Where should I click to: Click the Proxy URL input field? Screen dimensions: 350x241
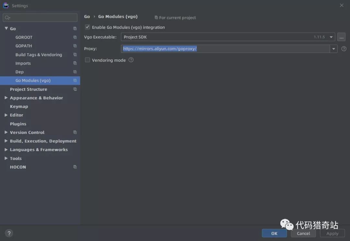226,49
